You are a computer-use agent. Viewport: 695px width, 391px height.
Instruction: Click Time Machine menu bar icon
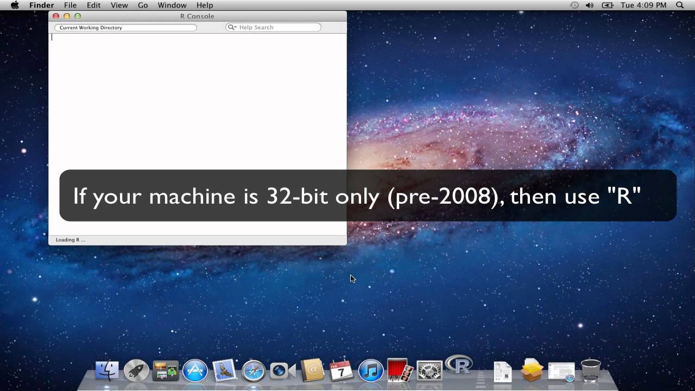574,5
